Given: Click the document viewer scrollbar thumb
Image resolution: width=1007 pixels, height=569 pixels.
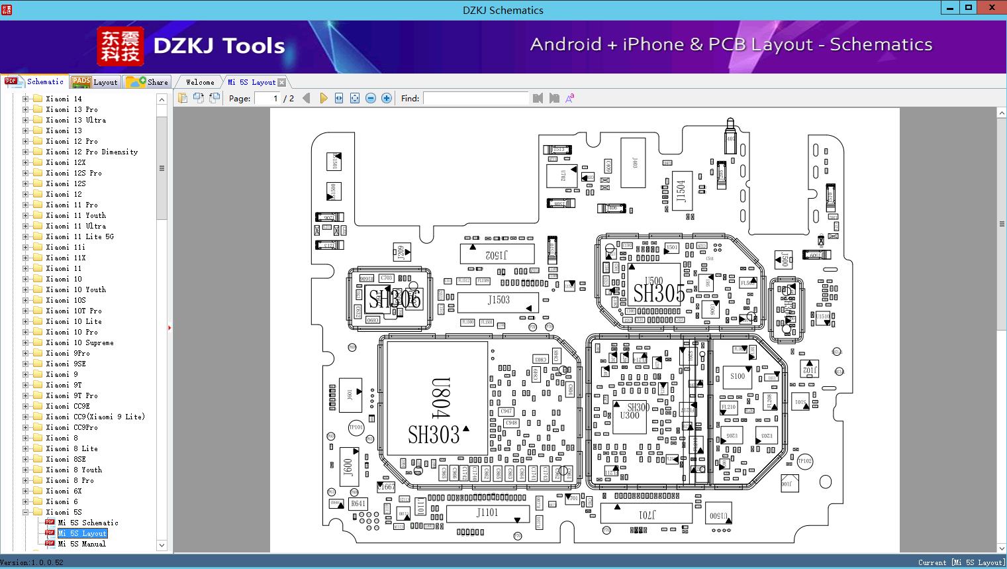Looking at the screenshot, I should tap(1002, 224).
